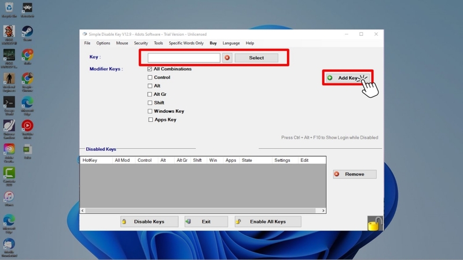Viewport: 463px width, 260px height.
Task: Open the YouTube Music desktop shortcut
Action: pos(27,129)
